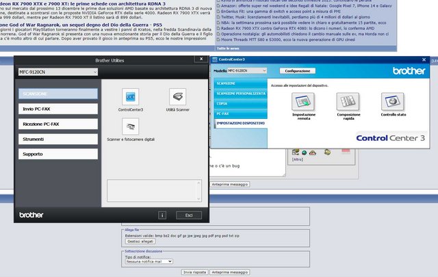Switch to COPIA tab in ControlCenter3
Viewport: 438px width, 277px height.
point(240,103)
